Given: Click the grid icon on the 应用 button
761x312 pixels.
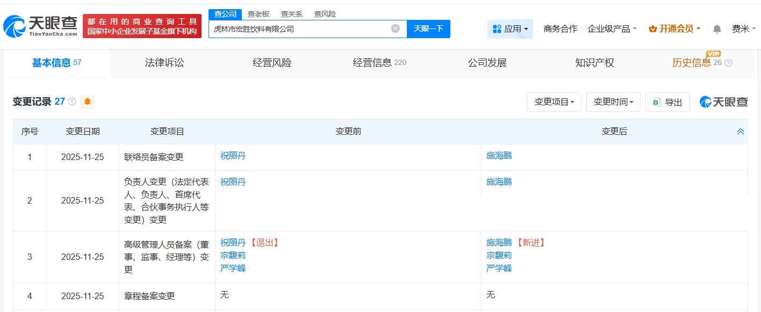Looking at the screenshot, I should [496, 28].
